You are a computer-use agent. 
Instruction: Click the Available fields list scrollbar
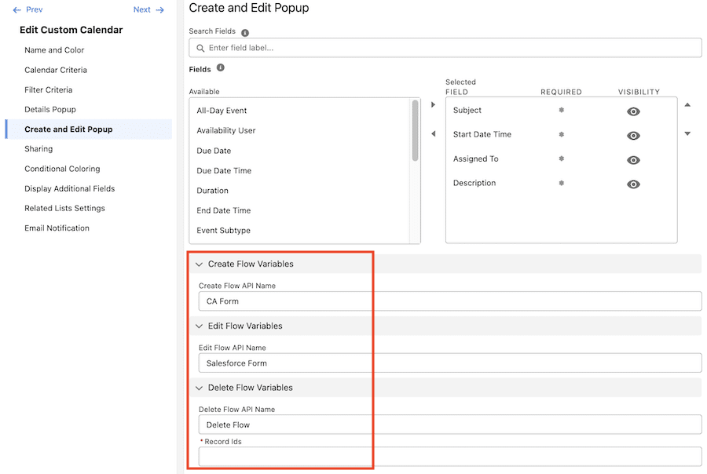pos(415,131)
